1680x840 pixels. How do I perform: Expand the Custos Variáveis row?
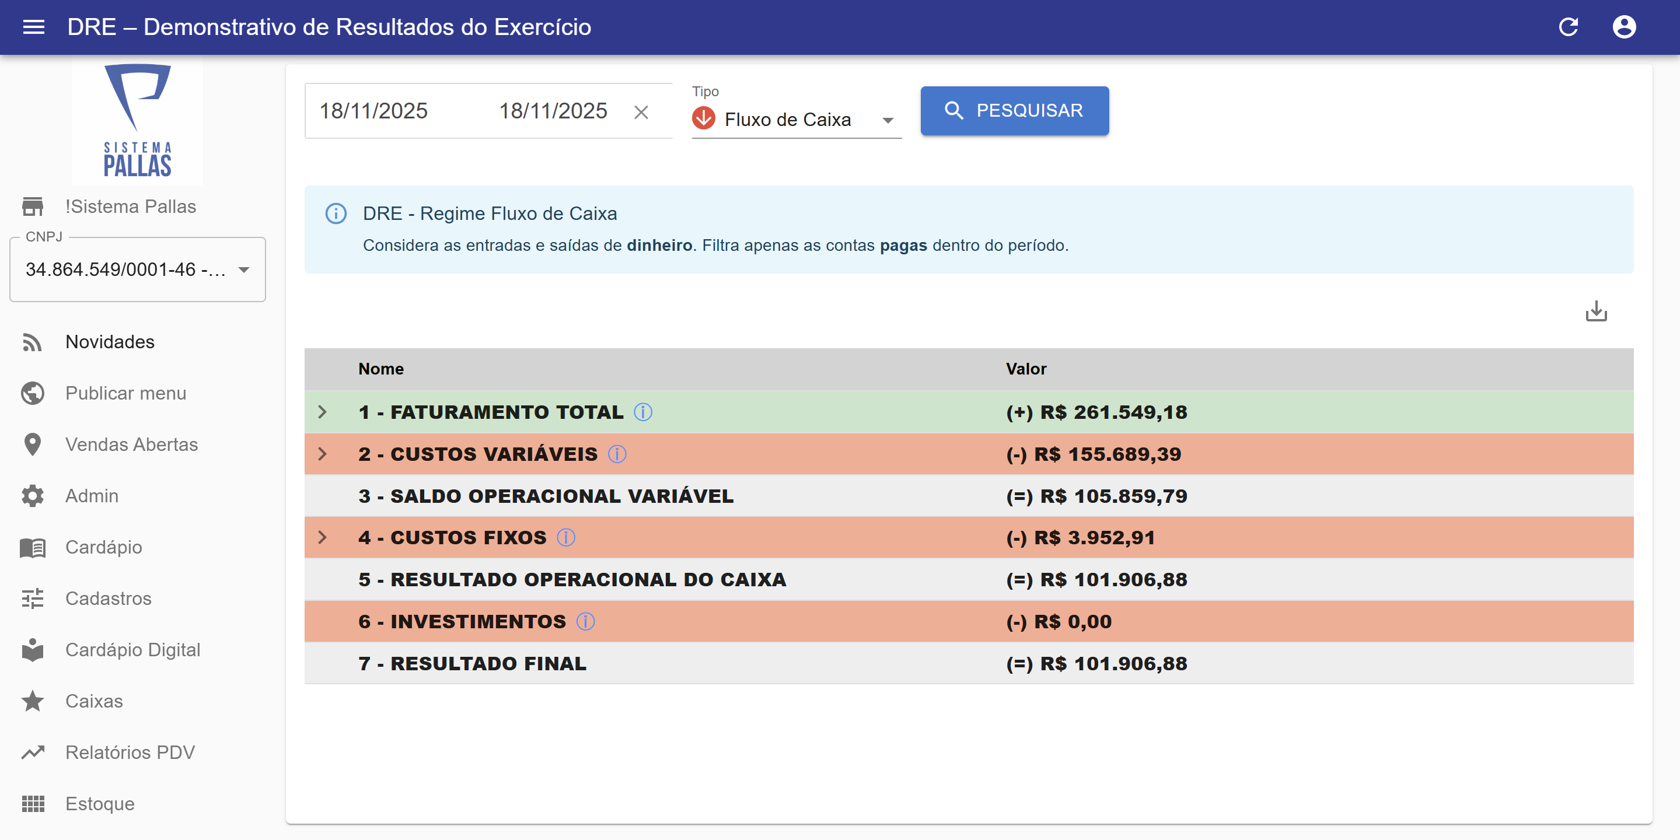point(322,454)
